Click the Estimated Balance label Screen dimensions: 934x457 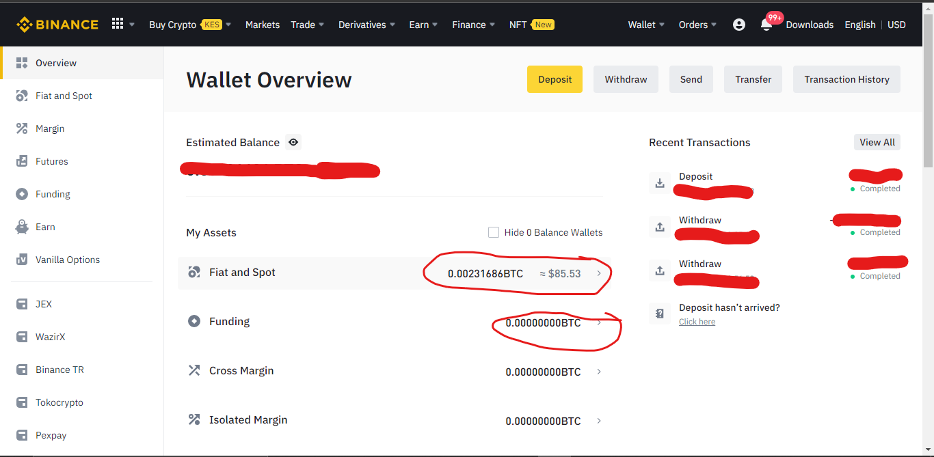(232, 142)
